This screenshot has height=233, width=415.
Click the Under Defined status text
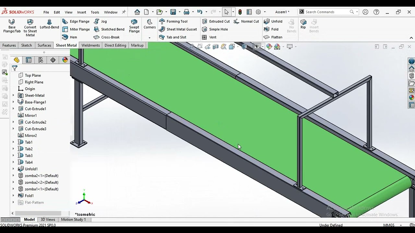click(331, 225)
